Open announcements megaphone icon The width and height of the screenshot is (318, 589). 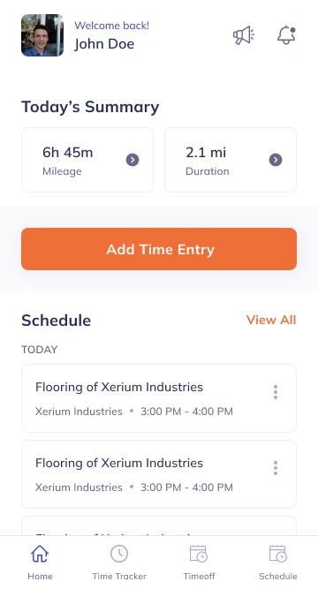[x=244, y=35]
